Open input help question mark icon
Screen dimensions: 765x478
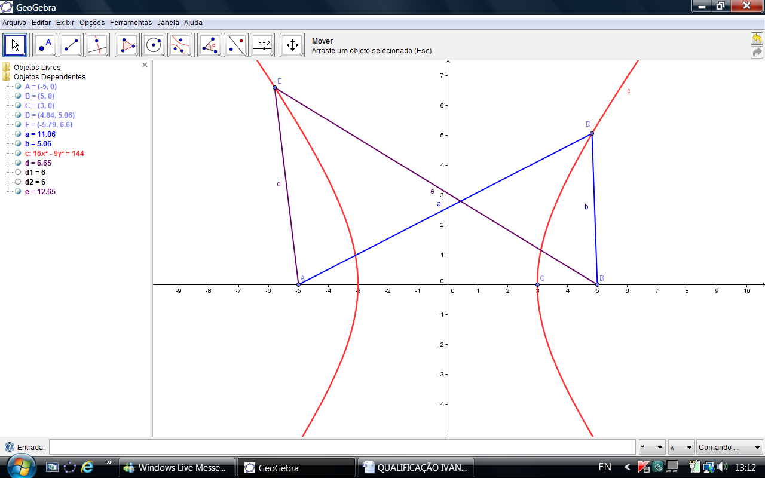point(10,447)
